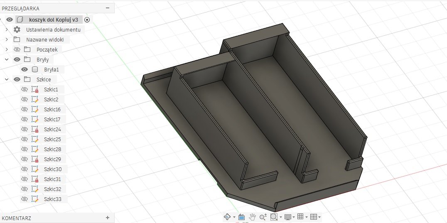Viewport: 447px width, 223px height.
Task: Hide Bryła1 using its eye icon
Action: pyautogui.click(x=25, y=69)
